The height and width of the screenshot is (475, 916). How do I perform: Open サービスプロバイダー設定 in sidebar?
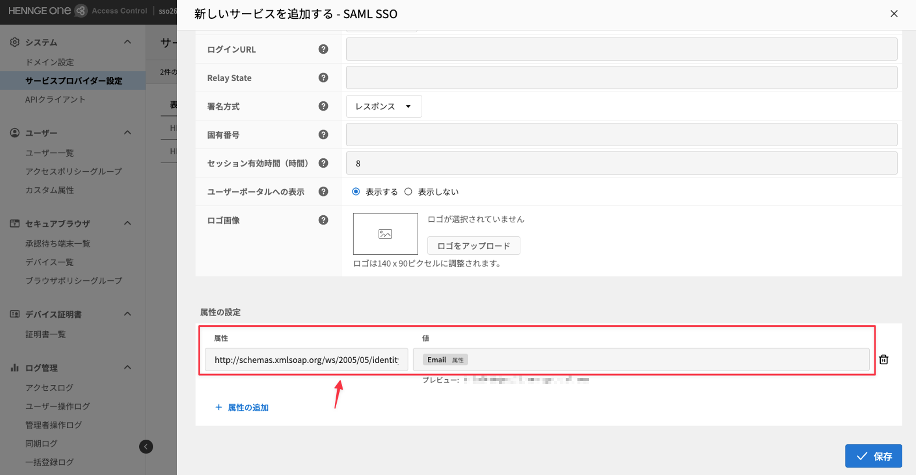[73, 81]
